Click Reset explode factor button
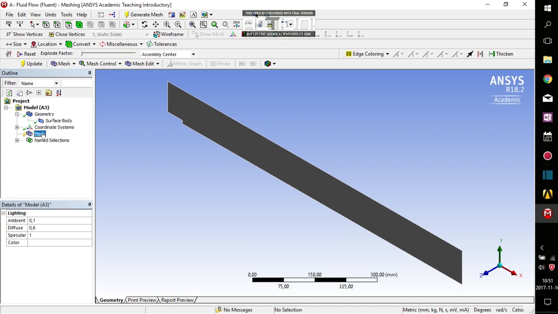The image size is (558, 314). click(x=26, y=54)
